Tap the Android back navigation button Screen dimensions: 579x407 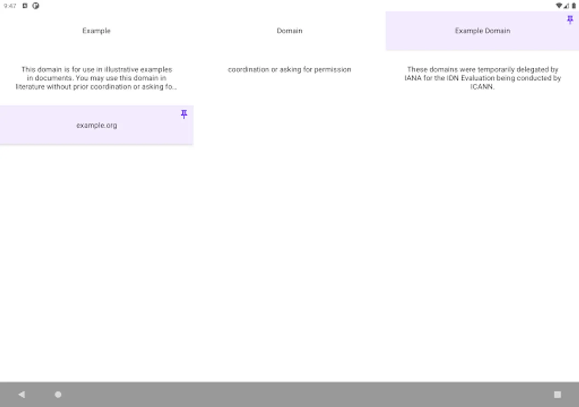(21, 394)
